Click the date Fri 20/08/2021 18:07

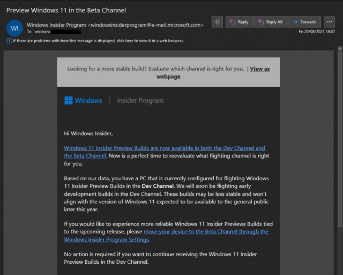pos(317,32)
